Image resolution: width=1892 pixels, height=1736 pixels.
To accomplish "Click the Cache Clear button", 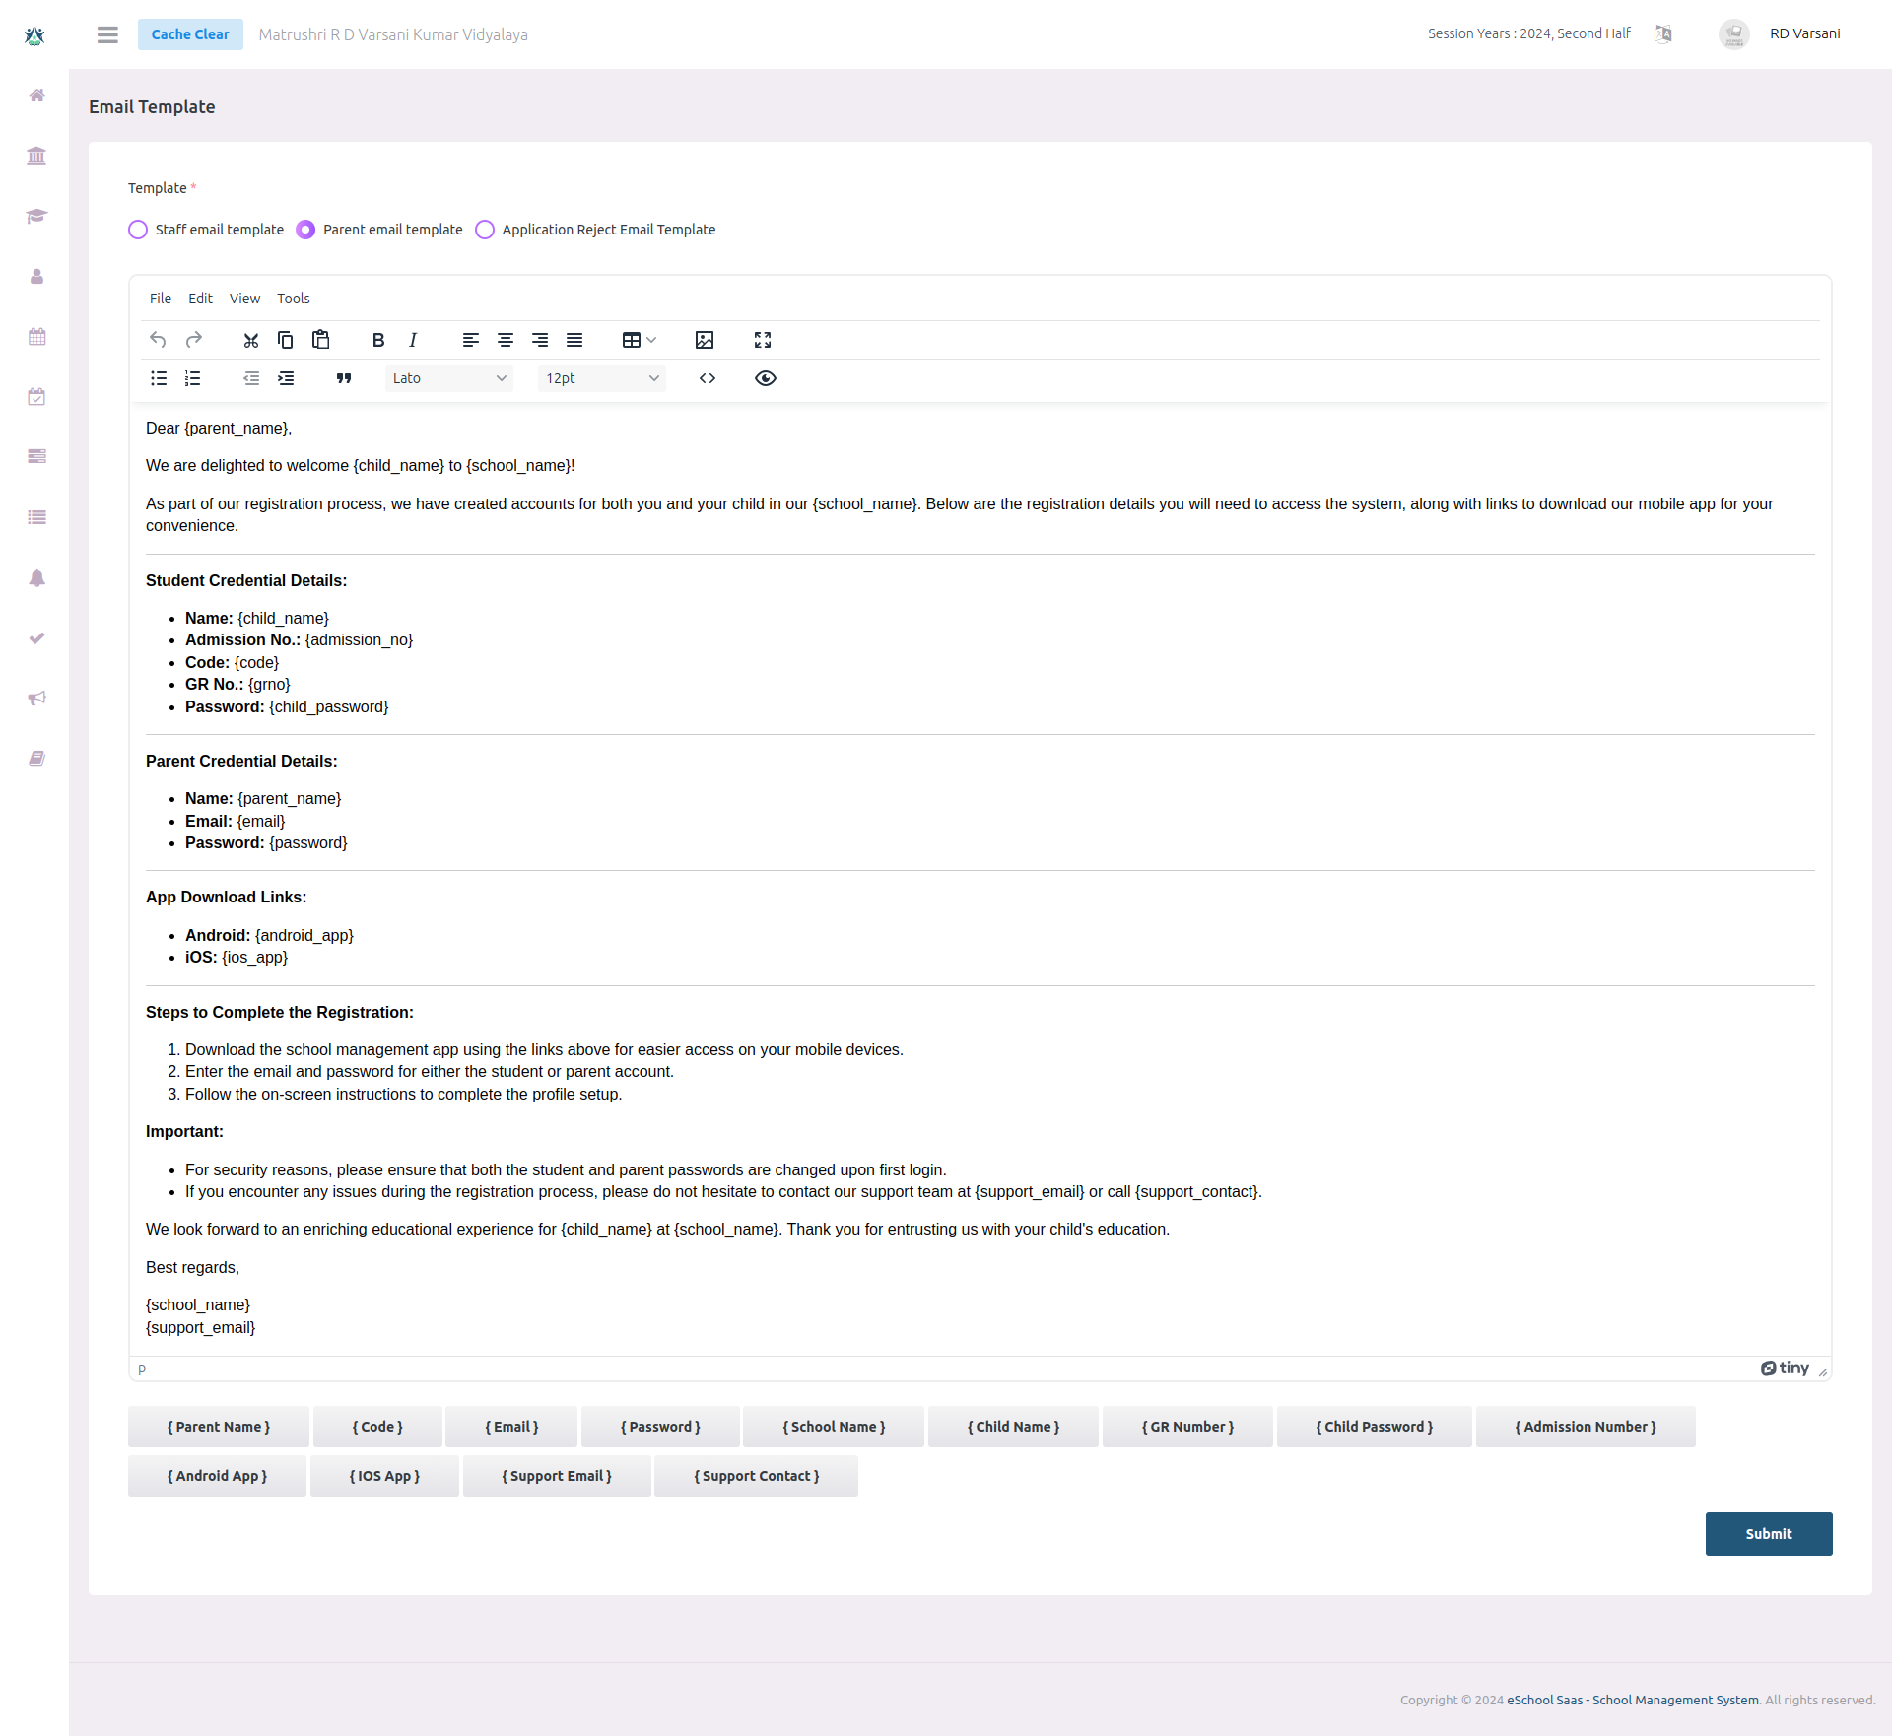I will (190, 33).
